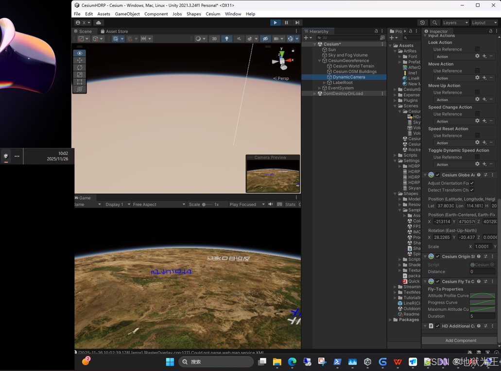Click the Inspector lock icon

click(490, 31)
